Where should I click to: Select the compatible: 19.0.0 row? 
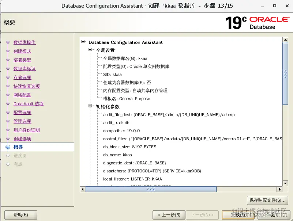(x=121, y=131)
